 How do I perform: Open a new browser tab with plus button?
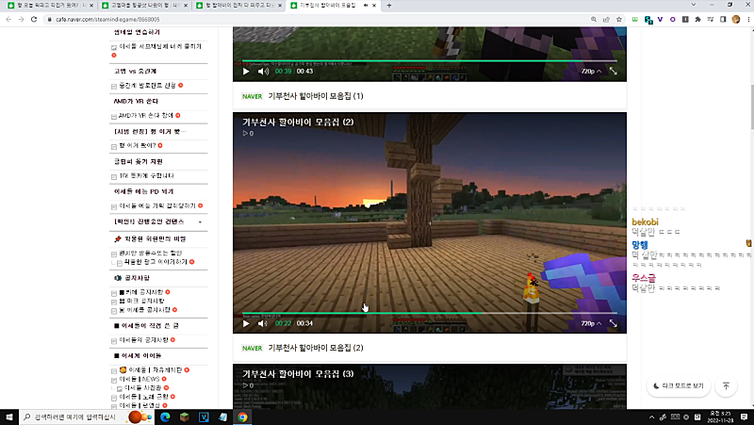coord(389,6)
